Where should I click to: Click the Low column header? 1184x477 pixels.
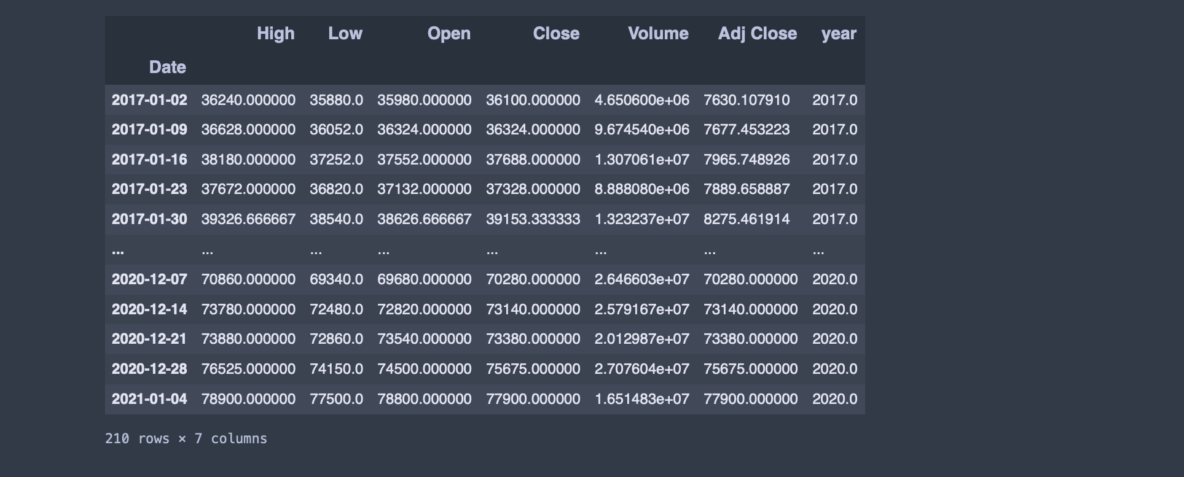[x=345, y=34]
